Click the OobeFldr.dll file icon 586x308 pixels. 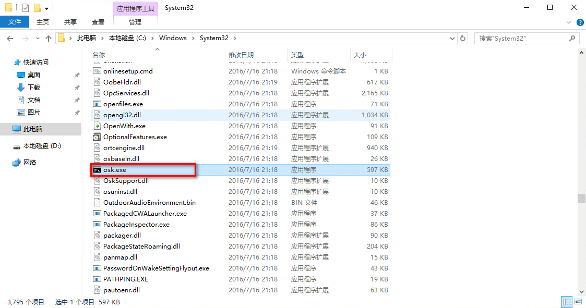coord(97,82)
